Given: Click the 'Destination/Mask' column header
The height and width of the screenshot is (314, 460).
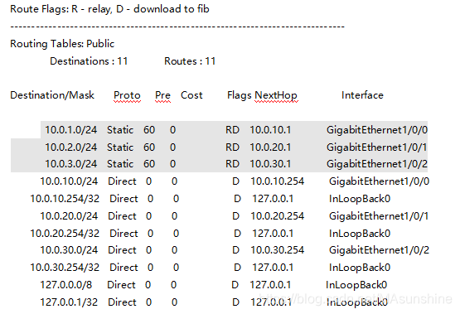Looking at the screenshot, I should click(x=52, y=95).
